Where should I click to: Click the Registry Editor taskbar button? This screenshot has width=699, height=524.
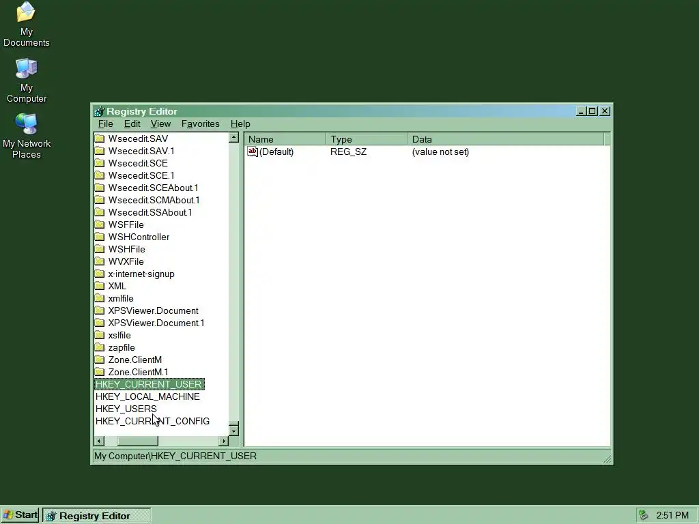point(97,516)
